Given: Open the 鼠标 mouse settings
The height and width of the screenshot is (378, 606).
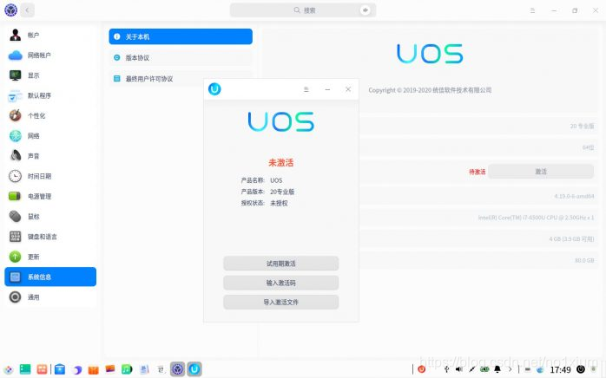Looking at the screenshot, I should [50, 216].
